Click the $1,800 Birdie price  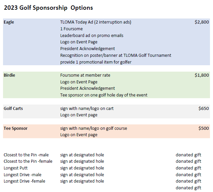pyautogui.click(x=202, y=75)
